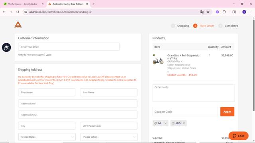Open the accessibility widget icon
Image resolution: width=255 pixels, height=143 pixels.
[6, 47]
